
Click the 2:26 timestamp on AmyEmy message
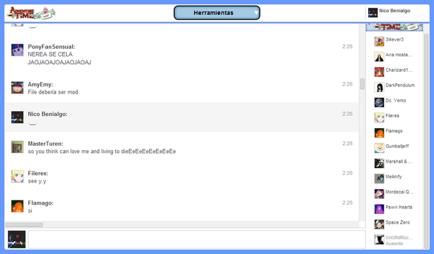347,84
